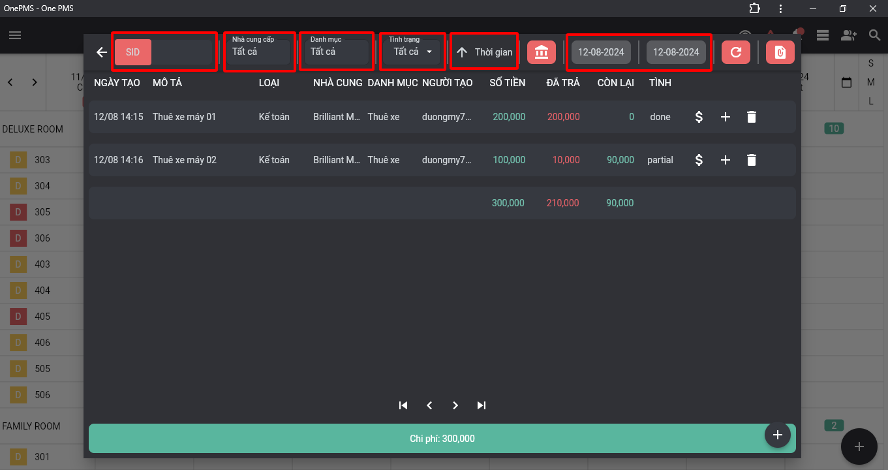Click the 90,000 remaining total
Image resolution: width=888 pixels, height=470 pixels.
click(x=620, y=203)
